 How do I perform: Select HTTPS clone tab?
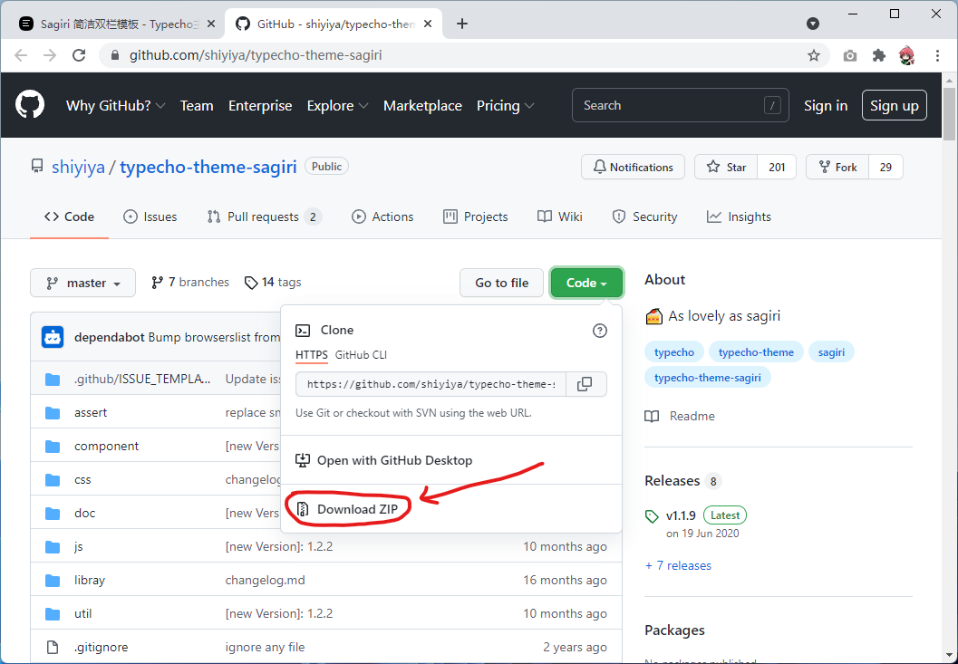(x=312, y=355)
